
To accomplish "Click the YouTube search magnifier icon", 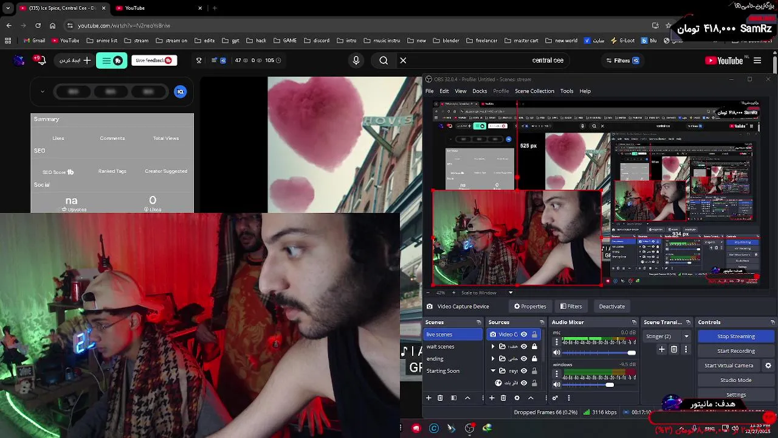I will (x=384, y=60).
